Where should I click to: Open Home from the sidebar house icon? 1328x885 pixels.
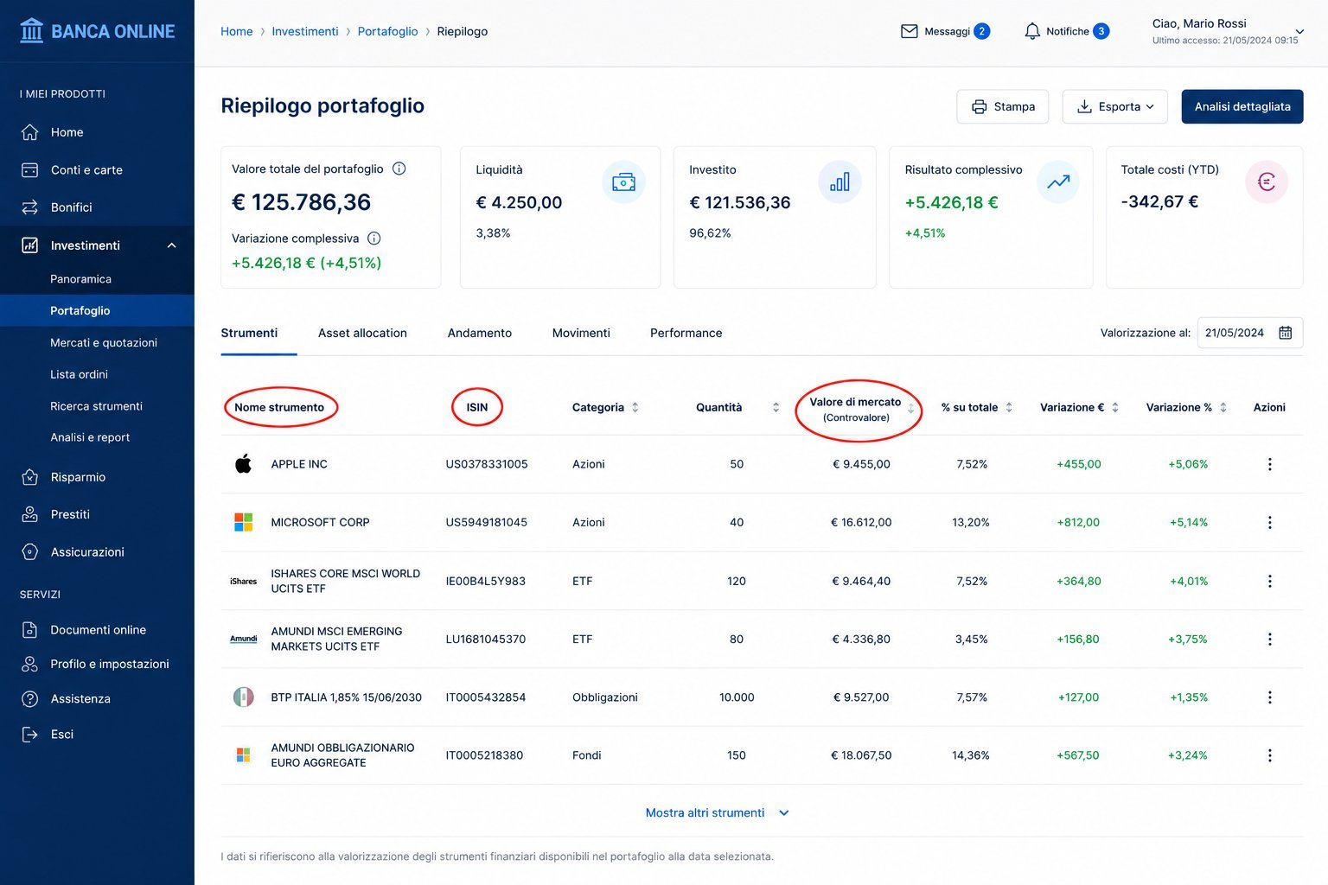coord(29,132)
